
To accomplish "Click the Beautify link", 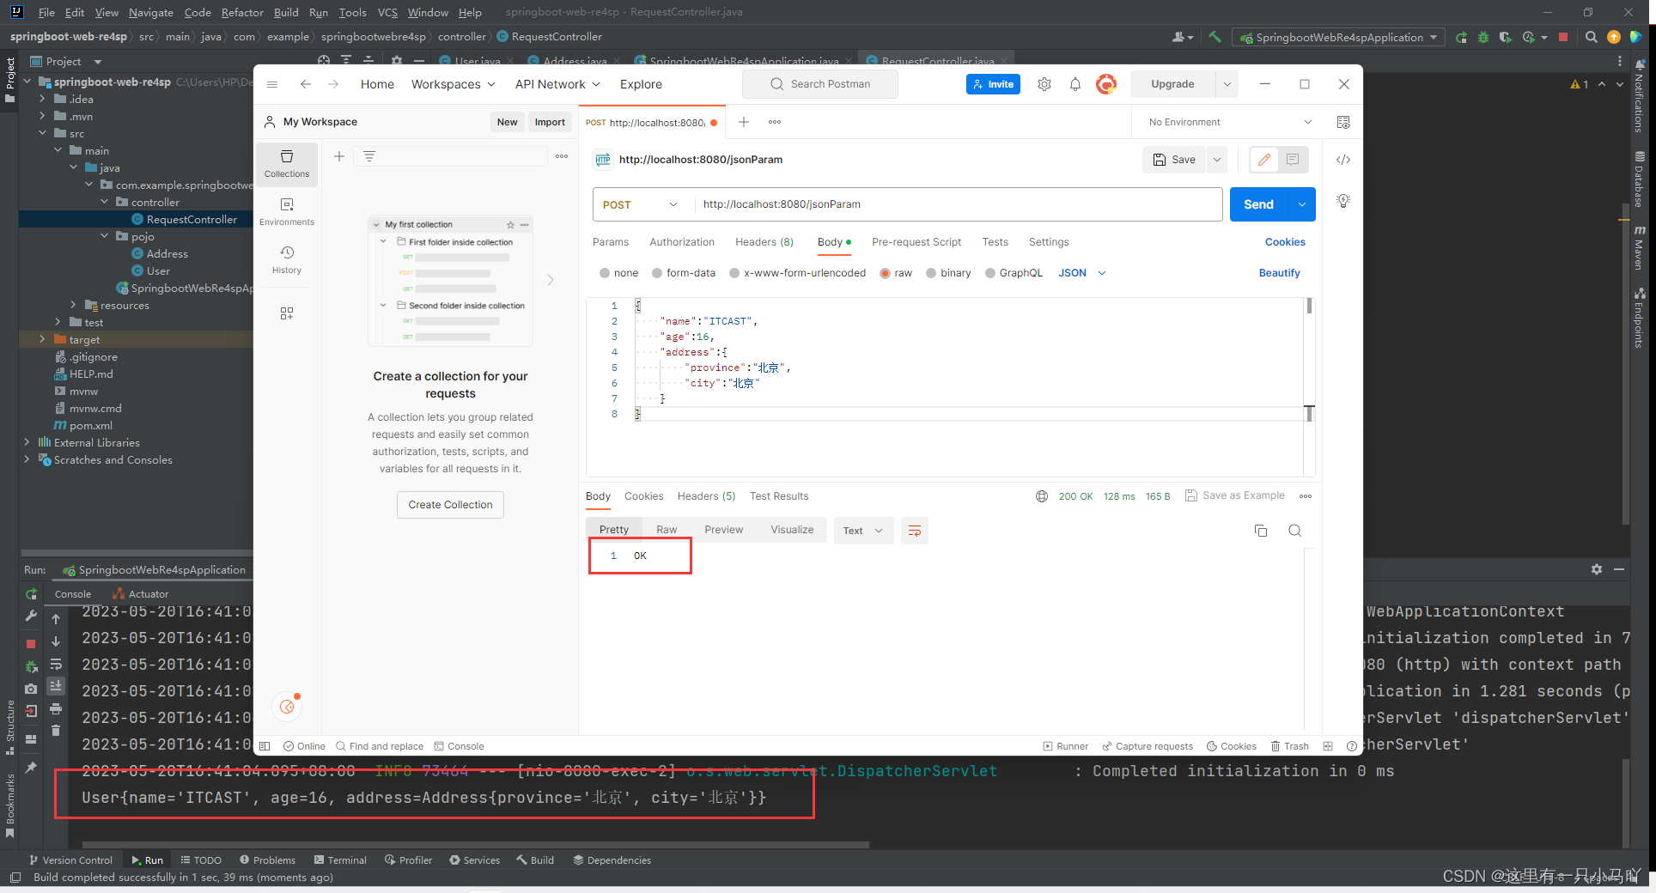I will pyautogui.click(x=1279, y=273).
